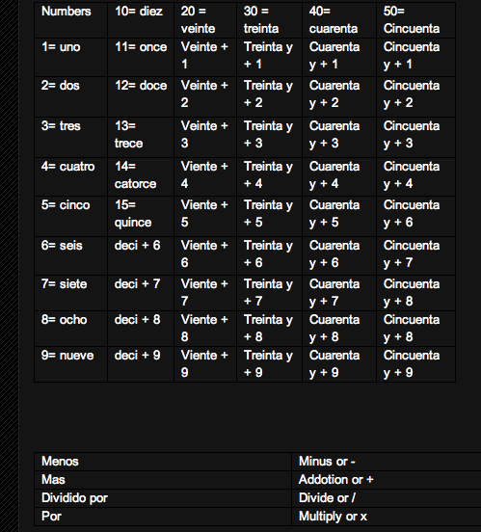Click the 'Cincuenta y + 9' cell
Screen dimensions: 481x532
(415, 364)
